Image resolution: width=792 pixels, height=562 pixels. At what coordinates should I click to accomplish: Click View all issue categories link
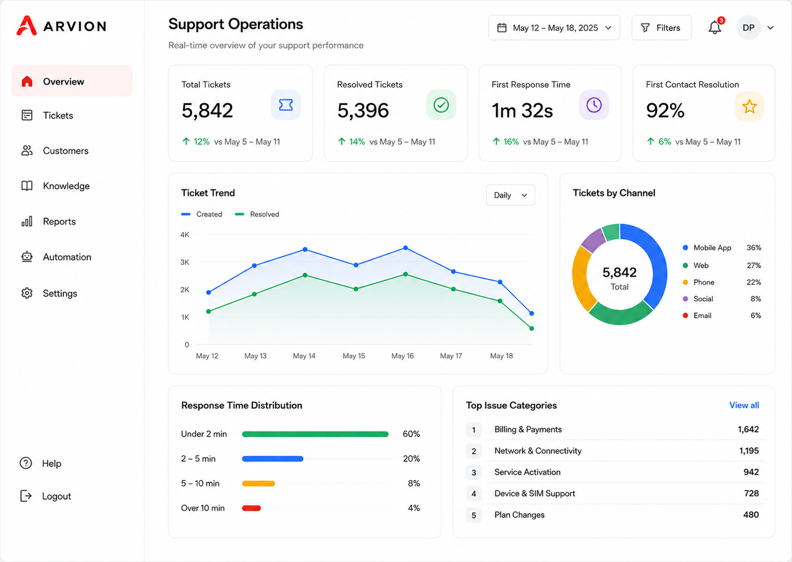[744, 405]
